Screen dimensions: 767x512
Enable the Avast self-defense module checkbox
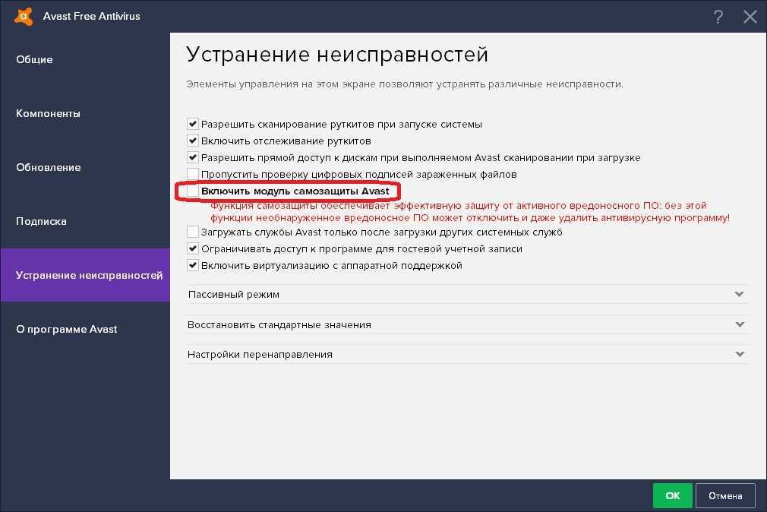coord(193,191)
